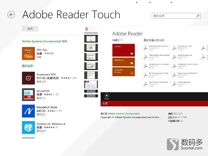Click the Copyright © Adobe Systems text

click(131, 117)
